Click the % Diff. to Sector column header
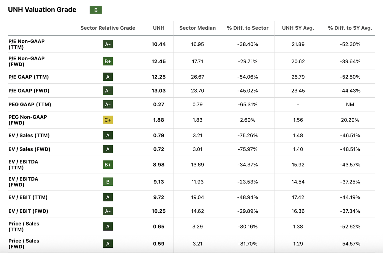The height and width of the screenshot is (253, 383). (x=248, y=28)
